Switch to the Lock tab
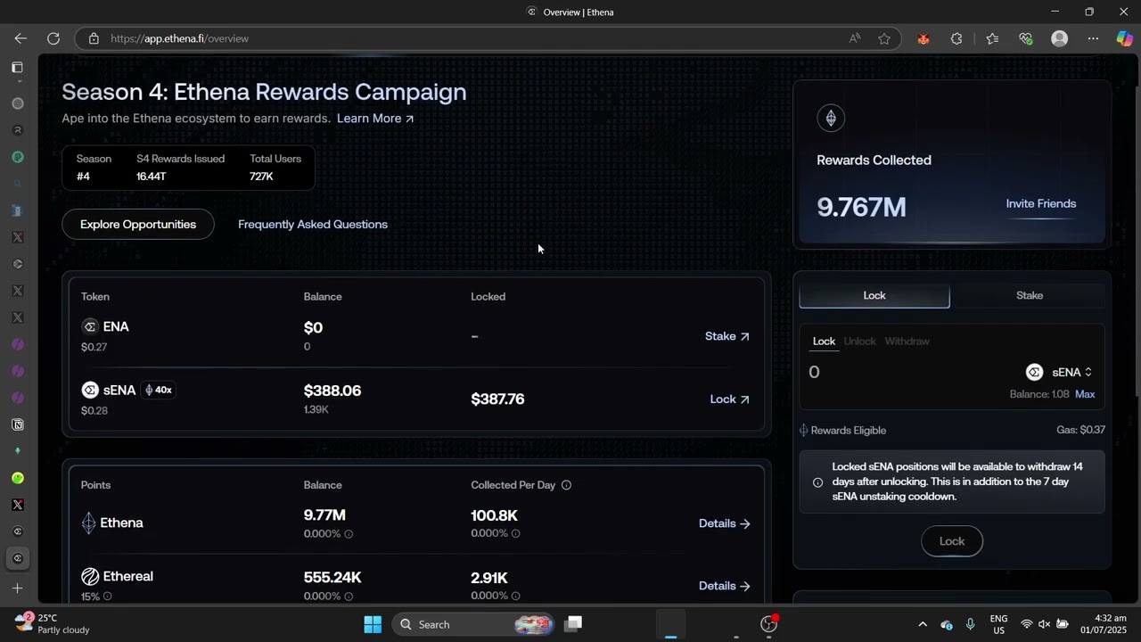This screenshot has height=642, width=1141. pyautogui.click(x=874, y=295)
